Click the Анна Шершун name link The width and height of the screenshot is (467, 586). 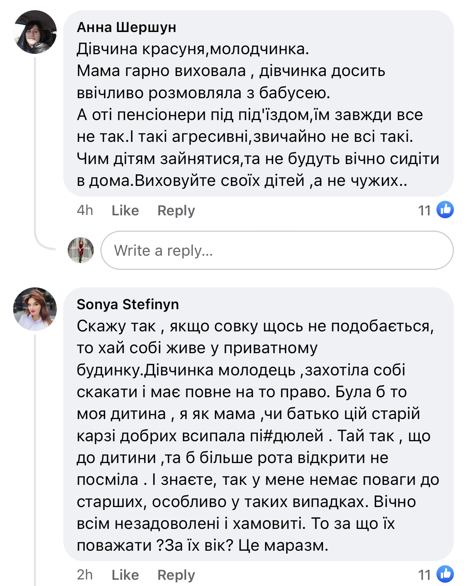[x=126, y=27]
